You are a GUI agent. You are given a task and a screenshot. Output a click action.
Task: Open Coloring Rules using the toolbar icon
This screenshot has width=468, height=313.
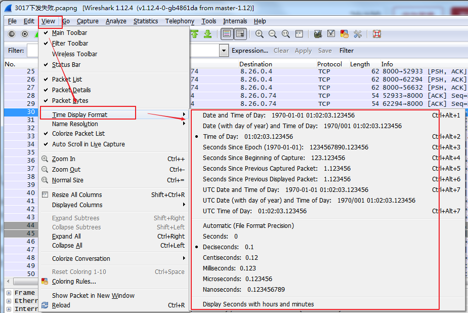point(344,33)
